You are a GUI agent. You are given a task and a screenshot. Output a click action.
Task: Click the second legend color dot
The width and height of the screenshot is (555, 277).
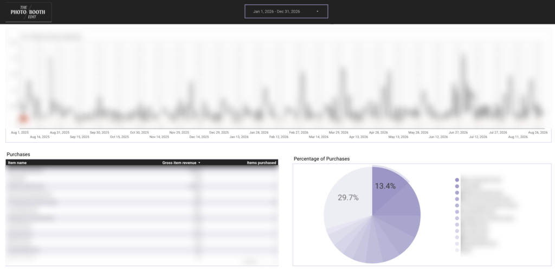pyautogui.click(x=457, y=186)
